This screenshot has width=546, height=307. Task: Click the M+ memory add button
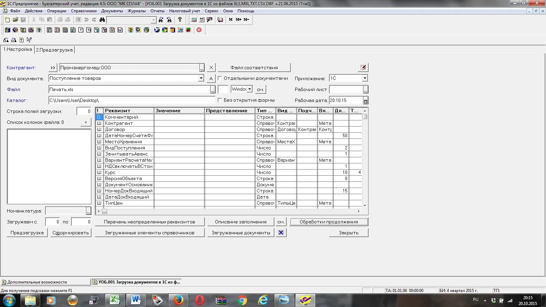coord(239,20)
